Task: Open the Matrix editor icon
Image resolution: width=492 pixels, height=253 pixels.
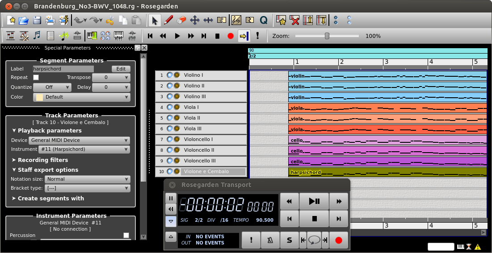Action: pos(11,36)
